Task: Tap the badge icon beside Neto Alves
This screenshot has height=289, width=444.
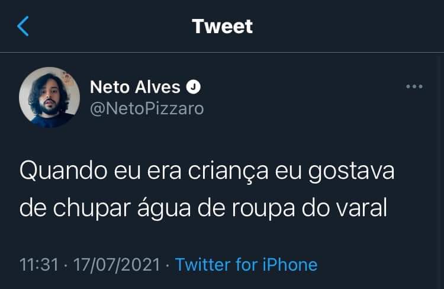Action: [194, 86]
